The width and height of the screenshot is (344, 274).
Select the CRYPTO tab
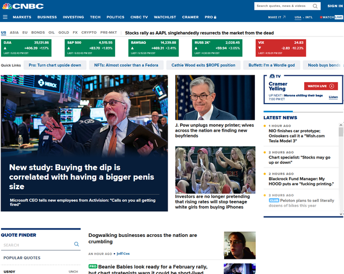click(89, 32)
